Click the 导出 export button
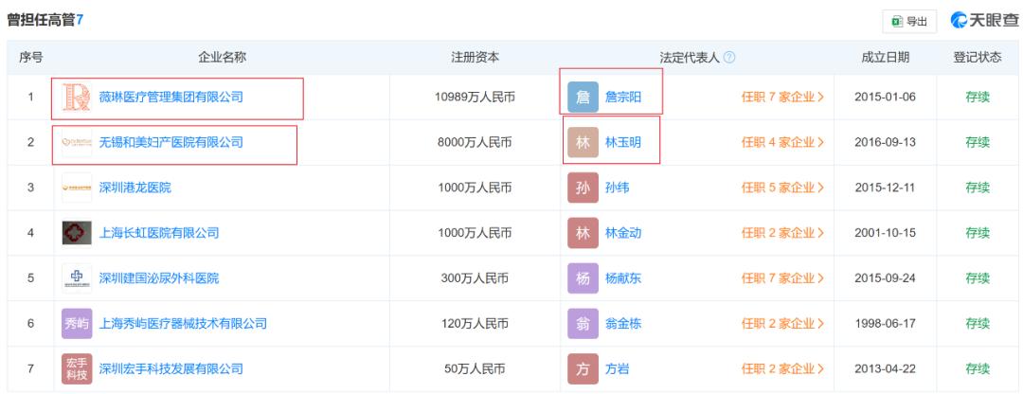1023x394 pixels. click(x=910, y=21)
